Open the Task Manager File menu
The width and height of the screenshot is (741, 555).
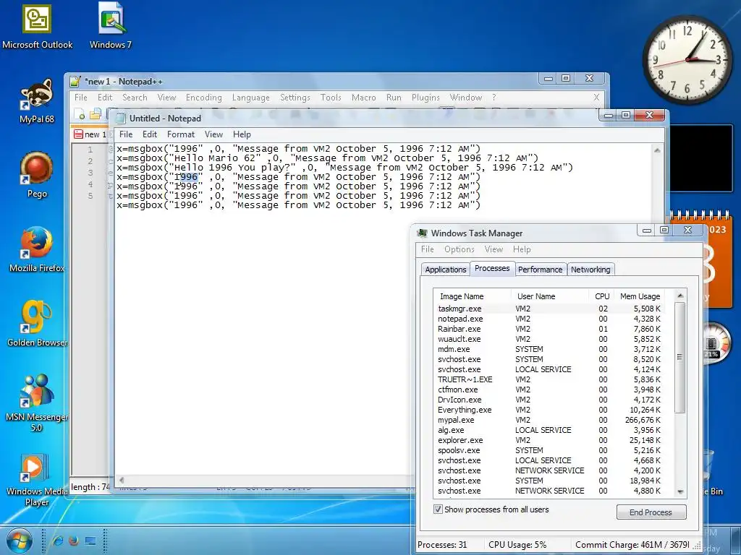[x=427, y=249]
